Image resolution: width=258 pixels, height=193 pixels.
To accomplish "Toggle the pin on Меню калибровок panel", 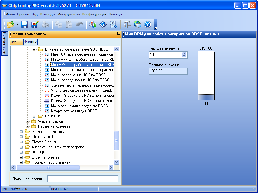I will click(118, 34).
